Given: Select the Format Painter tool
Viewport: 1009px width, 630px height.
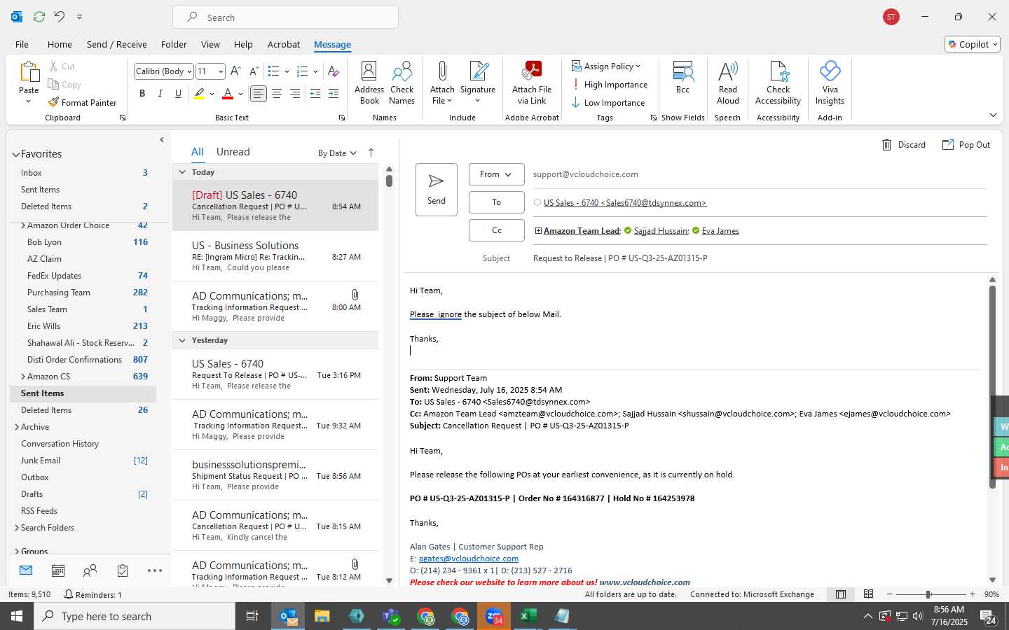Looking at the screenshot, I should coord(82,102).
